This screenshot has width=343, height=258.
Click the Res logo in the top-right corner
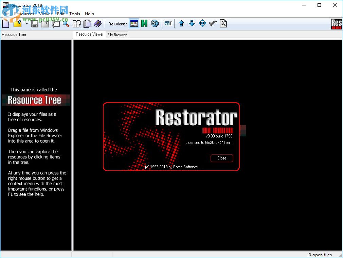coord(336,24)
